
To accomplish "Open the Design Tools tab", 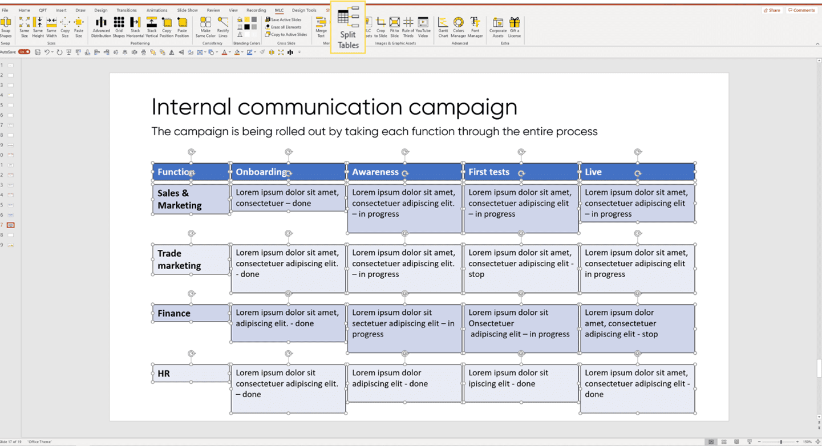I will (x=304, y=10).
